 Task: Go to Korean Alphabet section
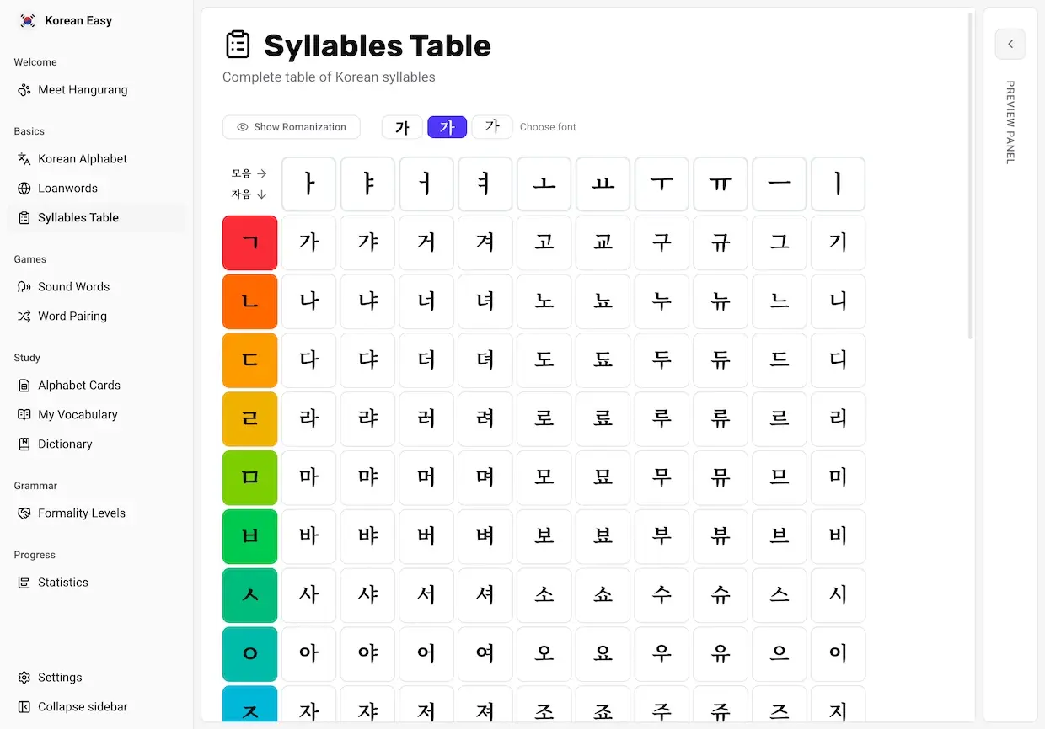(83, 159)
